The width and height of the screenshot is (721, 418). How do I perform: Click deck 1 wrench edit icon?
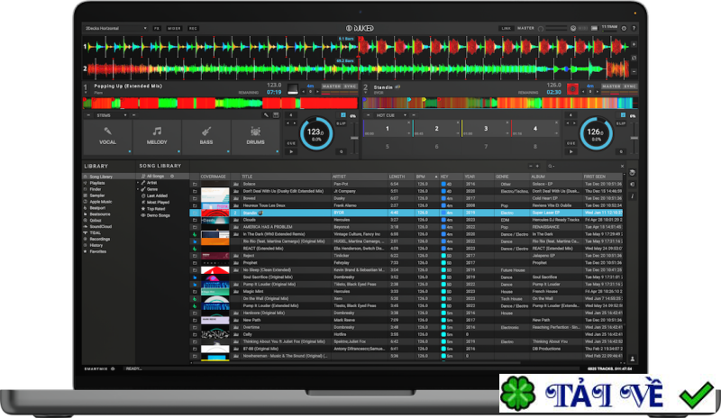(266, 115)
